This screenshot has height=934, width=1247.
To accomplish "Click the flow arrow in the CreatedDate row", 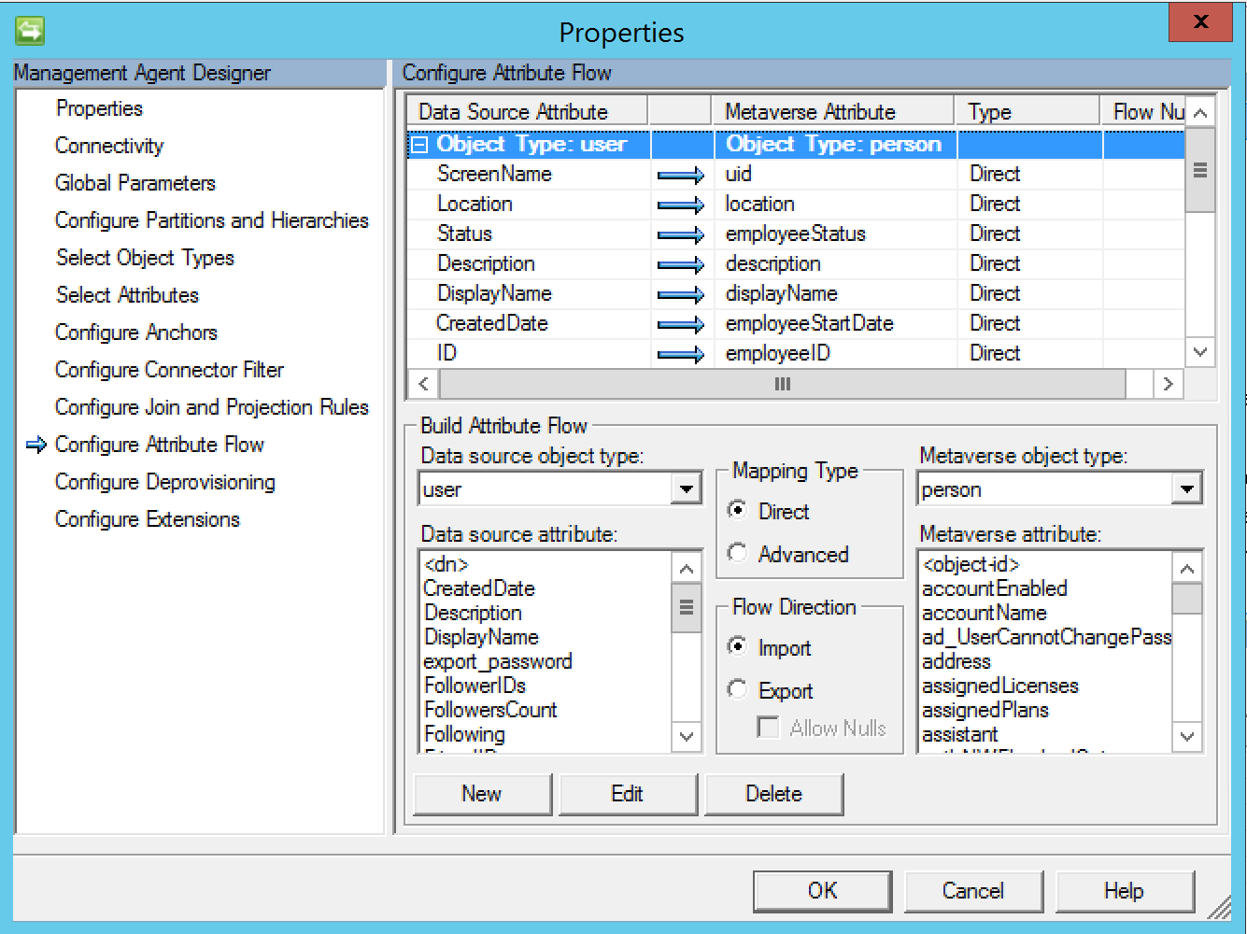I will (680, 324).
